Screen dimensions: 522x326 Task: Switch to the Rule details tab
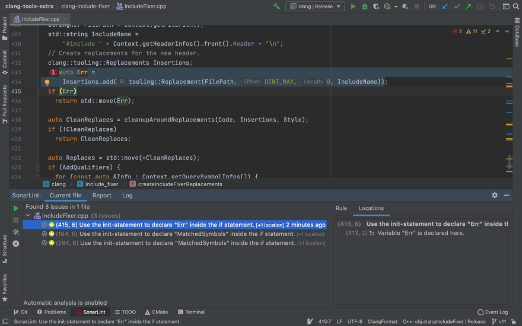click(x=341, y=208)
